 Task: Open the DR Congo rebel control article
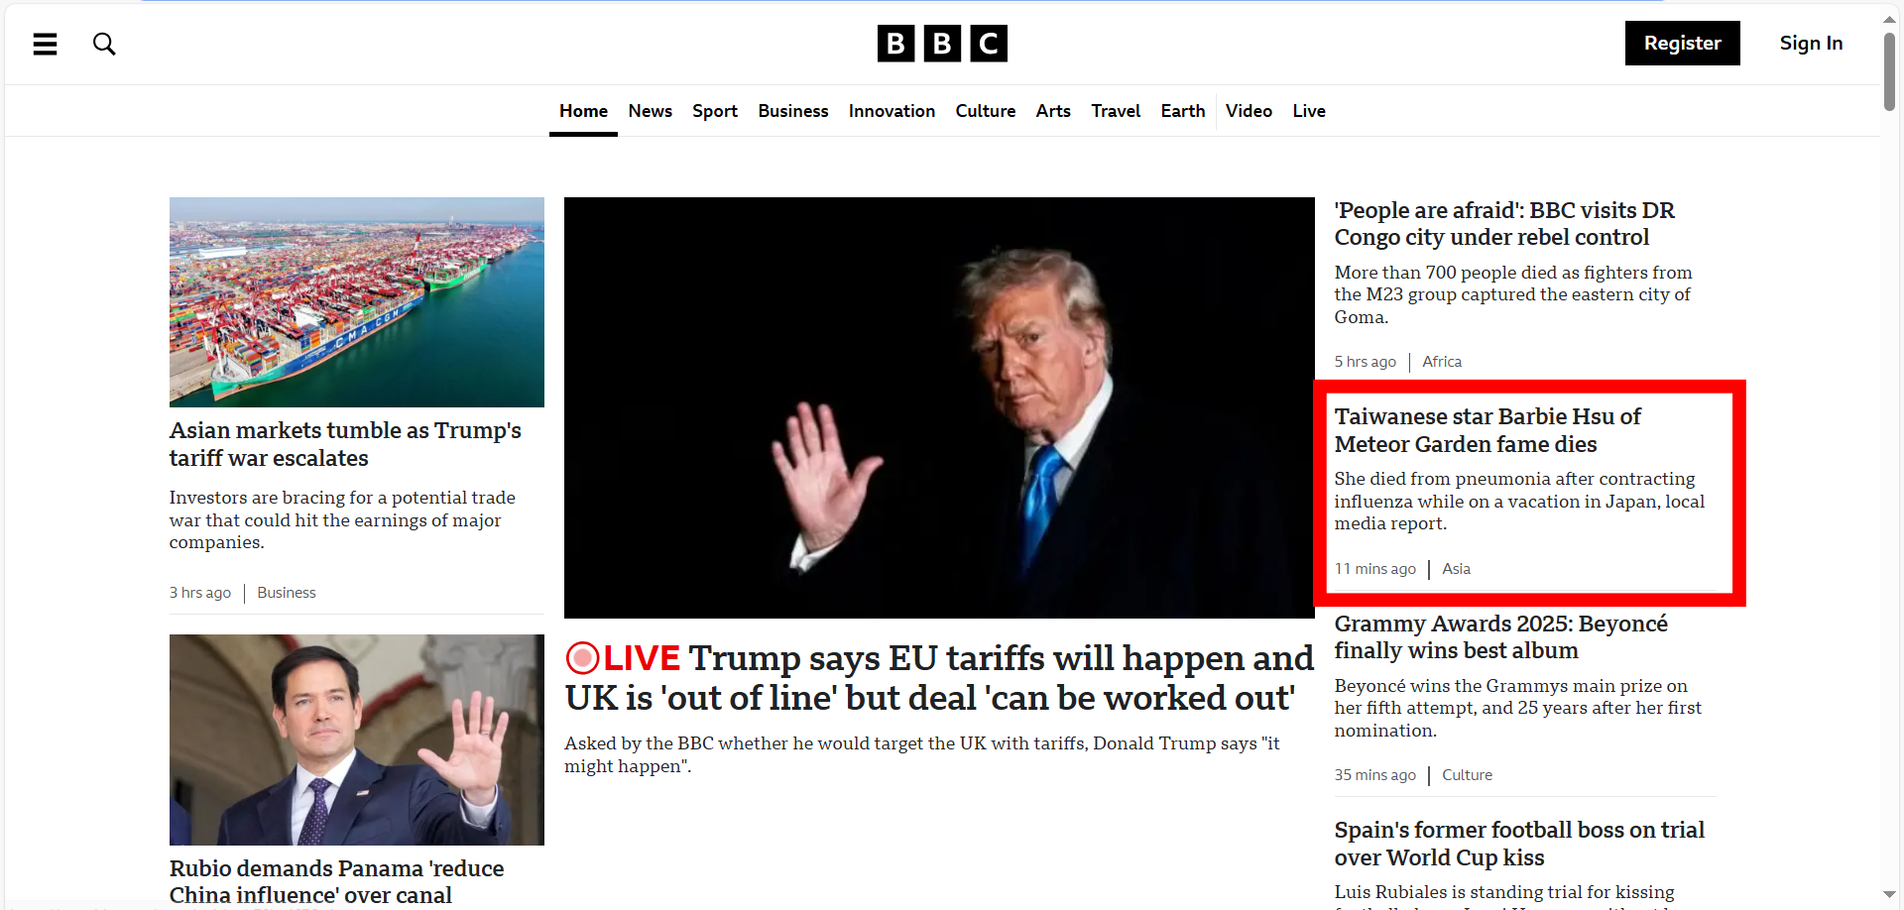pyautogui.click(x=1504, y=224)
